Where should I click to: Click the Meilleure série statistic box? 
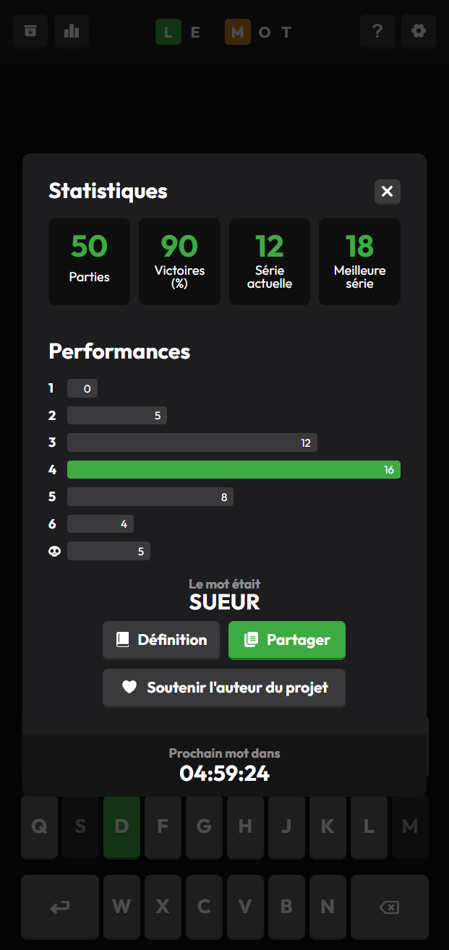click(x=359, y=261)
